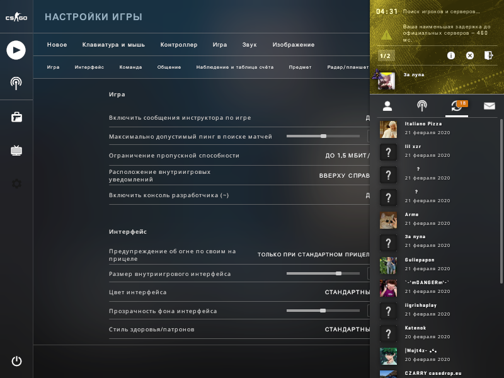This screenshot has height=378, width=504.
Task: Open in-game notification position dropdown
Action: (x=344, y=176)
